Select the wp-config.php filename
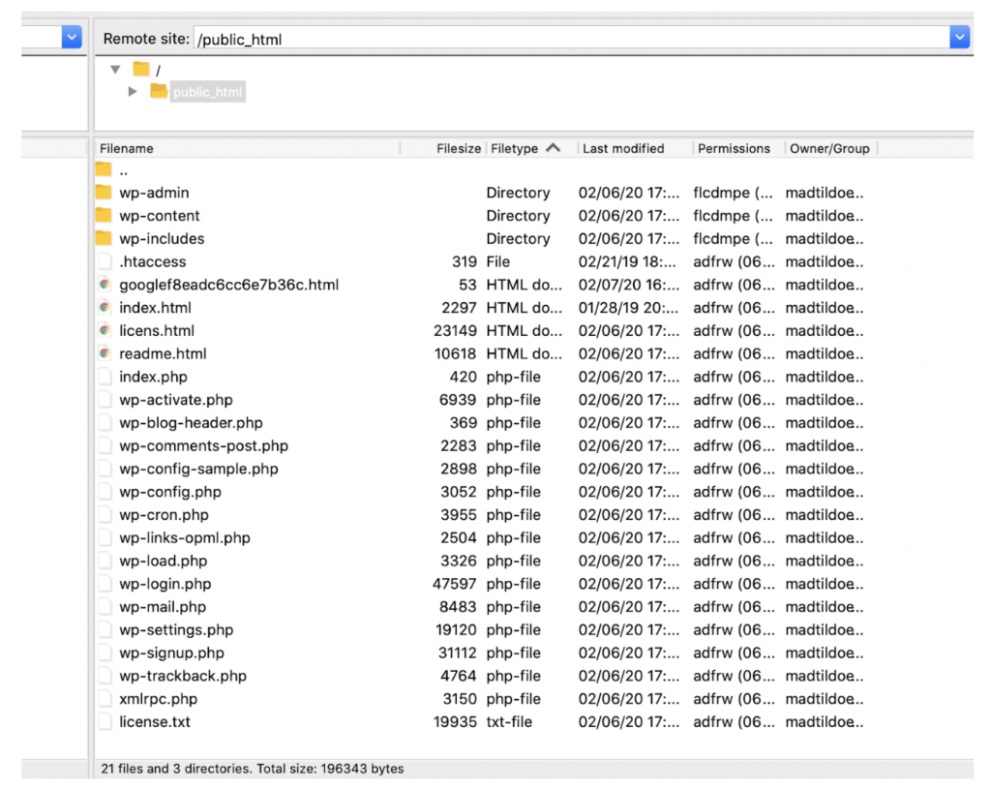The height and width of the screenshot is (791, 991). click(170, 492)
